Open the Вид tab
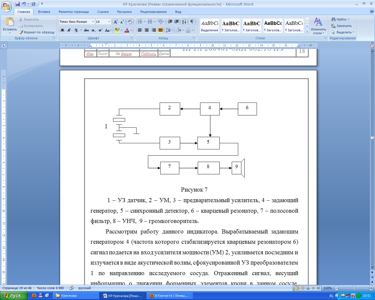This screenshot has width=375, height=300. point(178,12)
